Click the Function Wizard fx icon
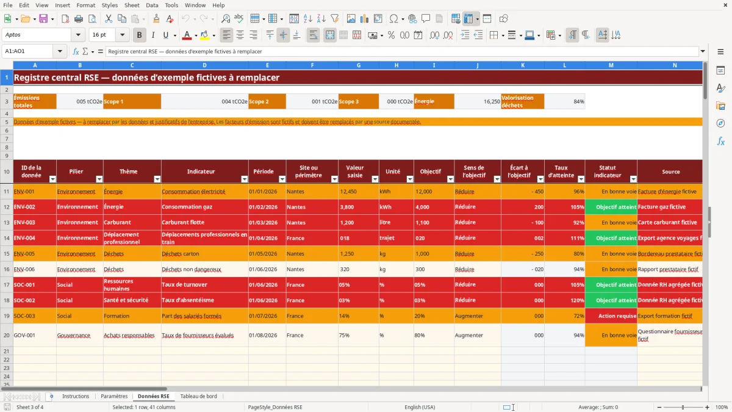This screenshot has height=412, width=732. click(x=76, y=52)
